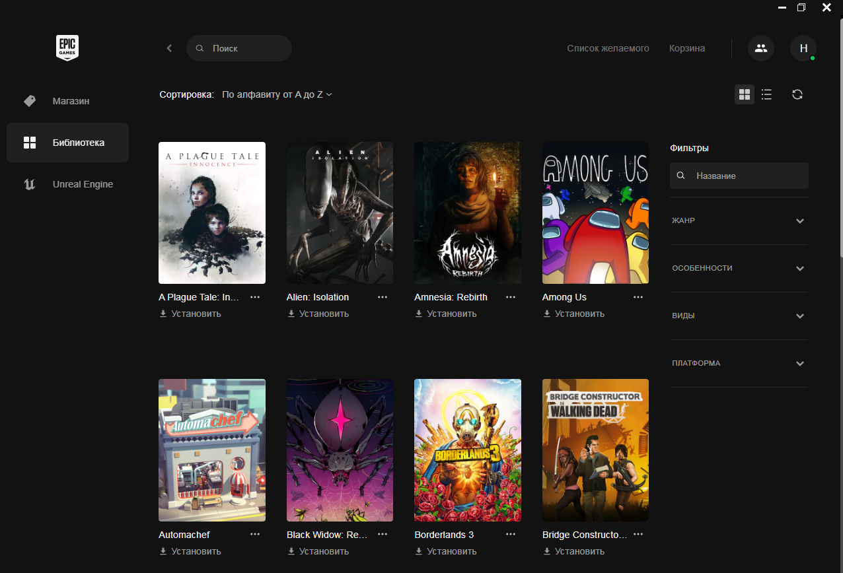Open Amnesia: Rebirth cover
Viewport: 843px width, 573px height.
(x=468, y=213)
